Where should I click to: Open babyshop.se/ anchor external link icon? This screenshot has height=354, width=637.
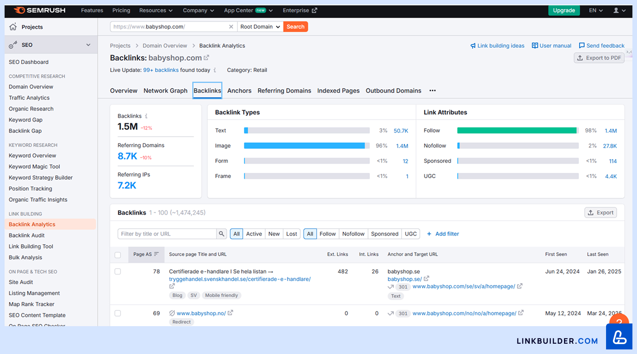[426, 279]
